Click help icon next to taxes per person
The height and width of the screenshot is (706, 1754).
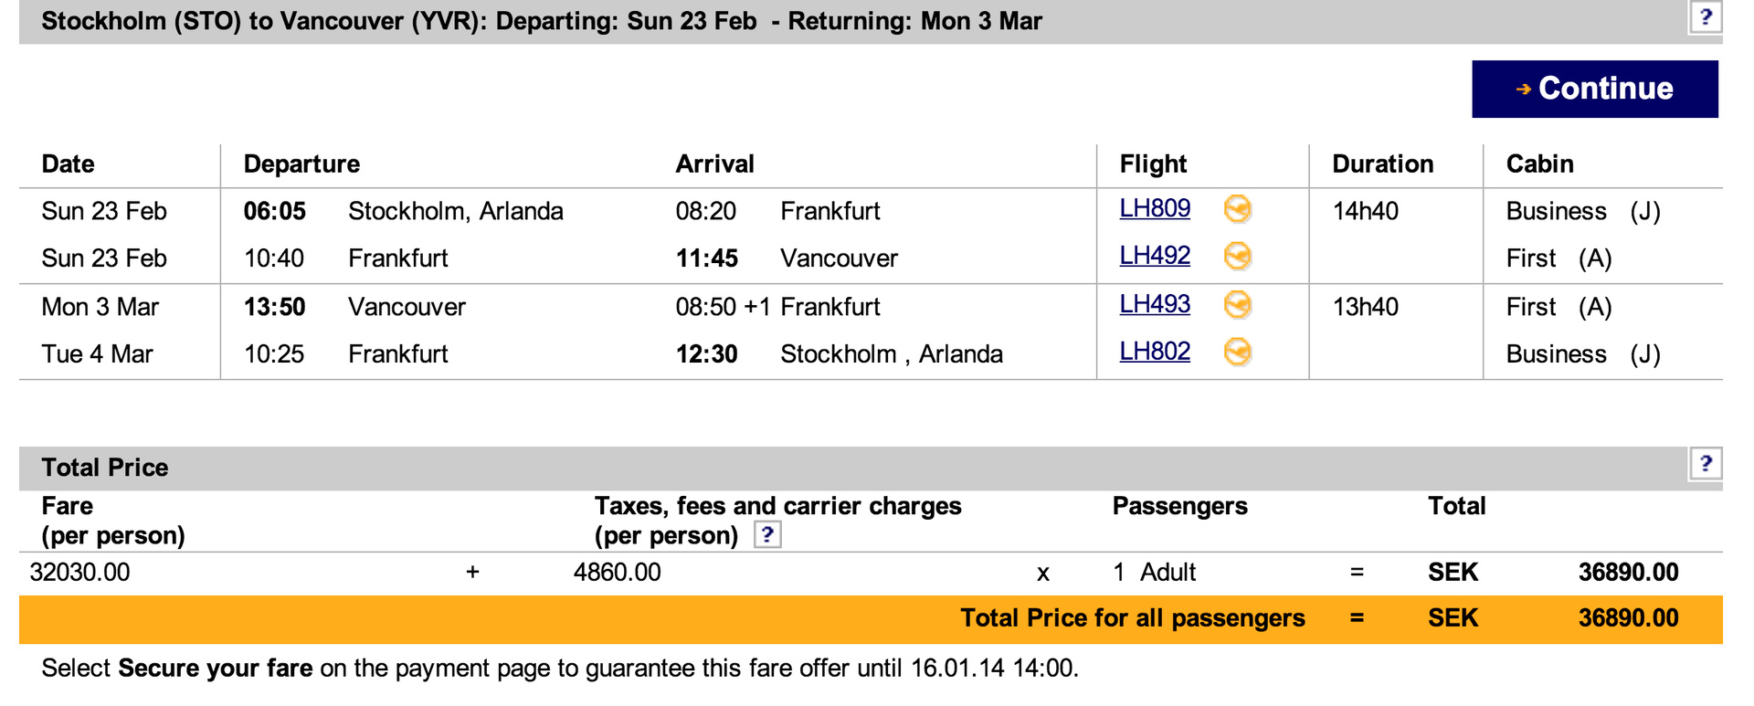[x=767, y=534]
